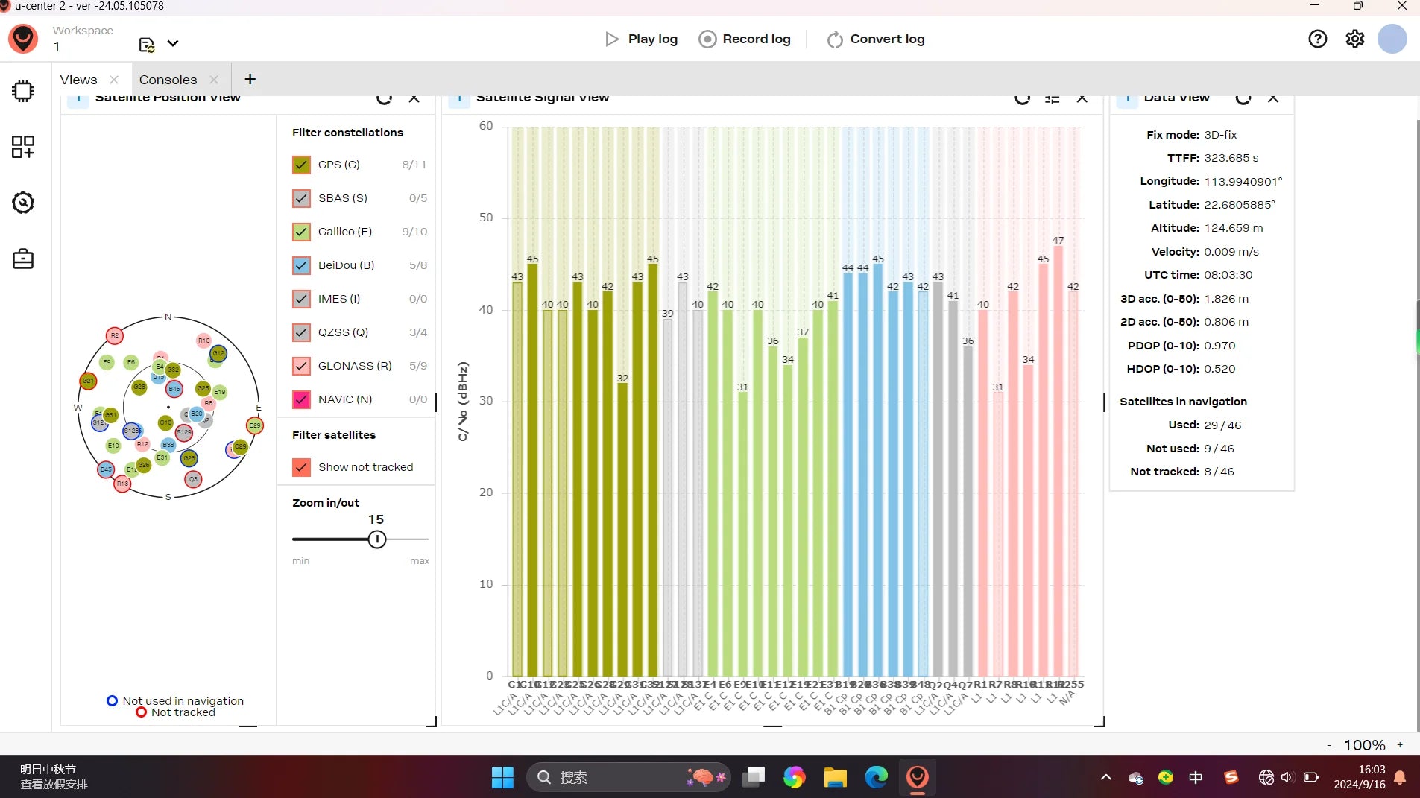Click the u-center taskbar icon
The height and width of the screenshot is (798, 1420).
click(918, 777)
